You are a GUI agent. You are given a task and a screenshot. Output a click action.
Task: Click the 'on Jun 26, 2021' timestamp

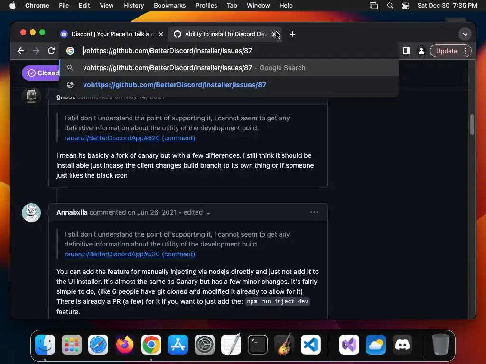152,212
